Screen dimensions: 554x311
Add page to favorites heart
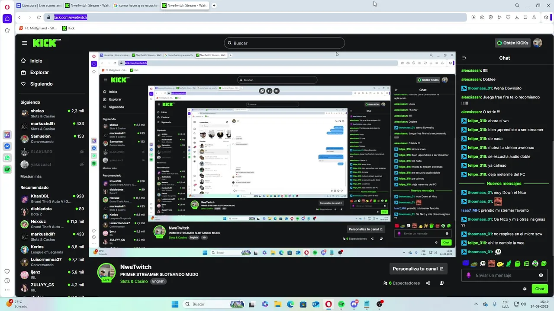click(508, 17)
